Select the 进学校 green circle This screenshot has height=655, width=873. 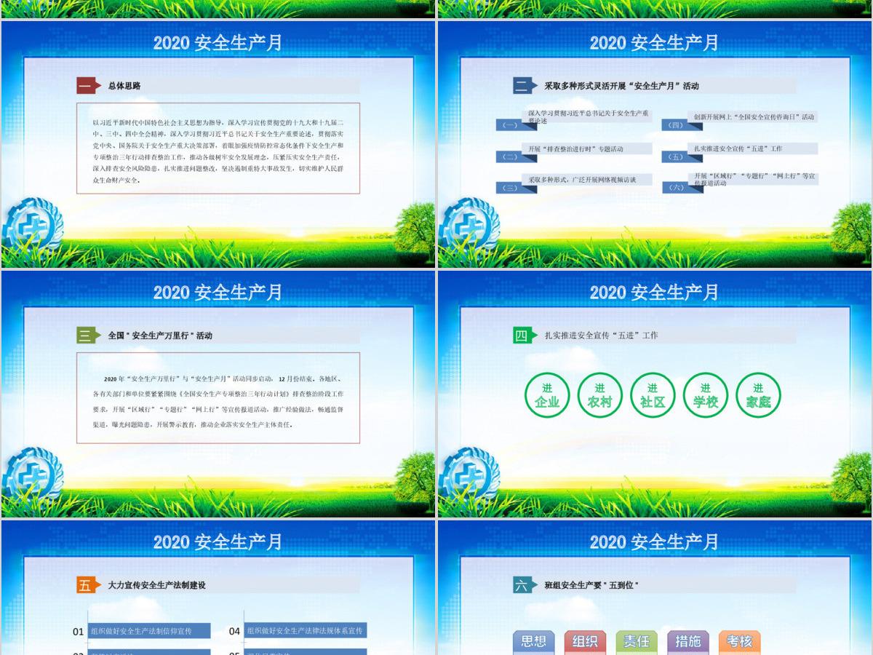(706, 395)
